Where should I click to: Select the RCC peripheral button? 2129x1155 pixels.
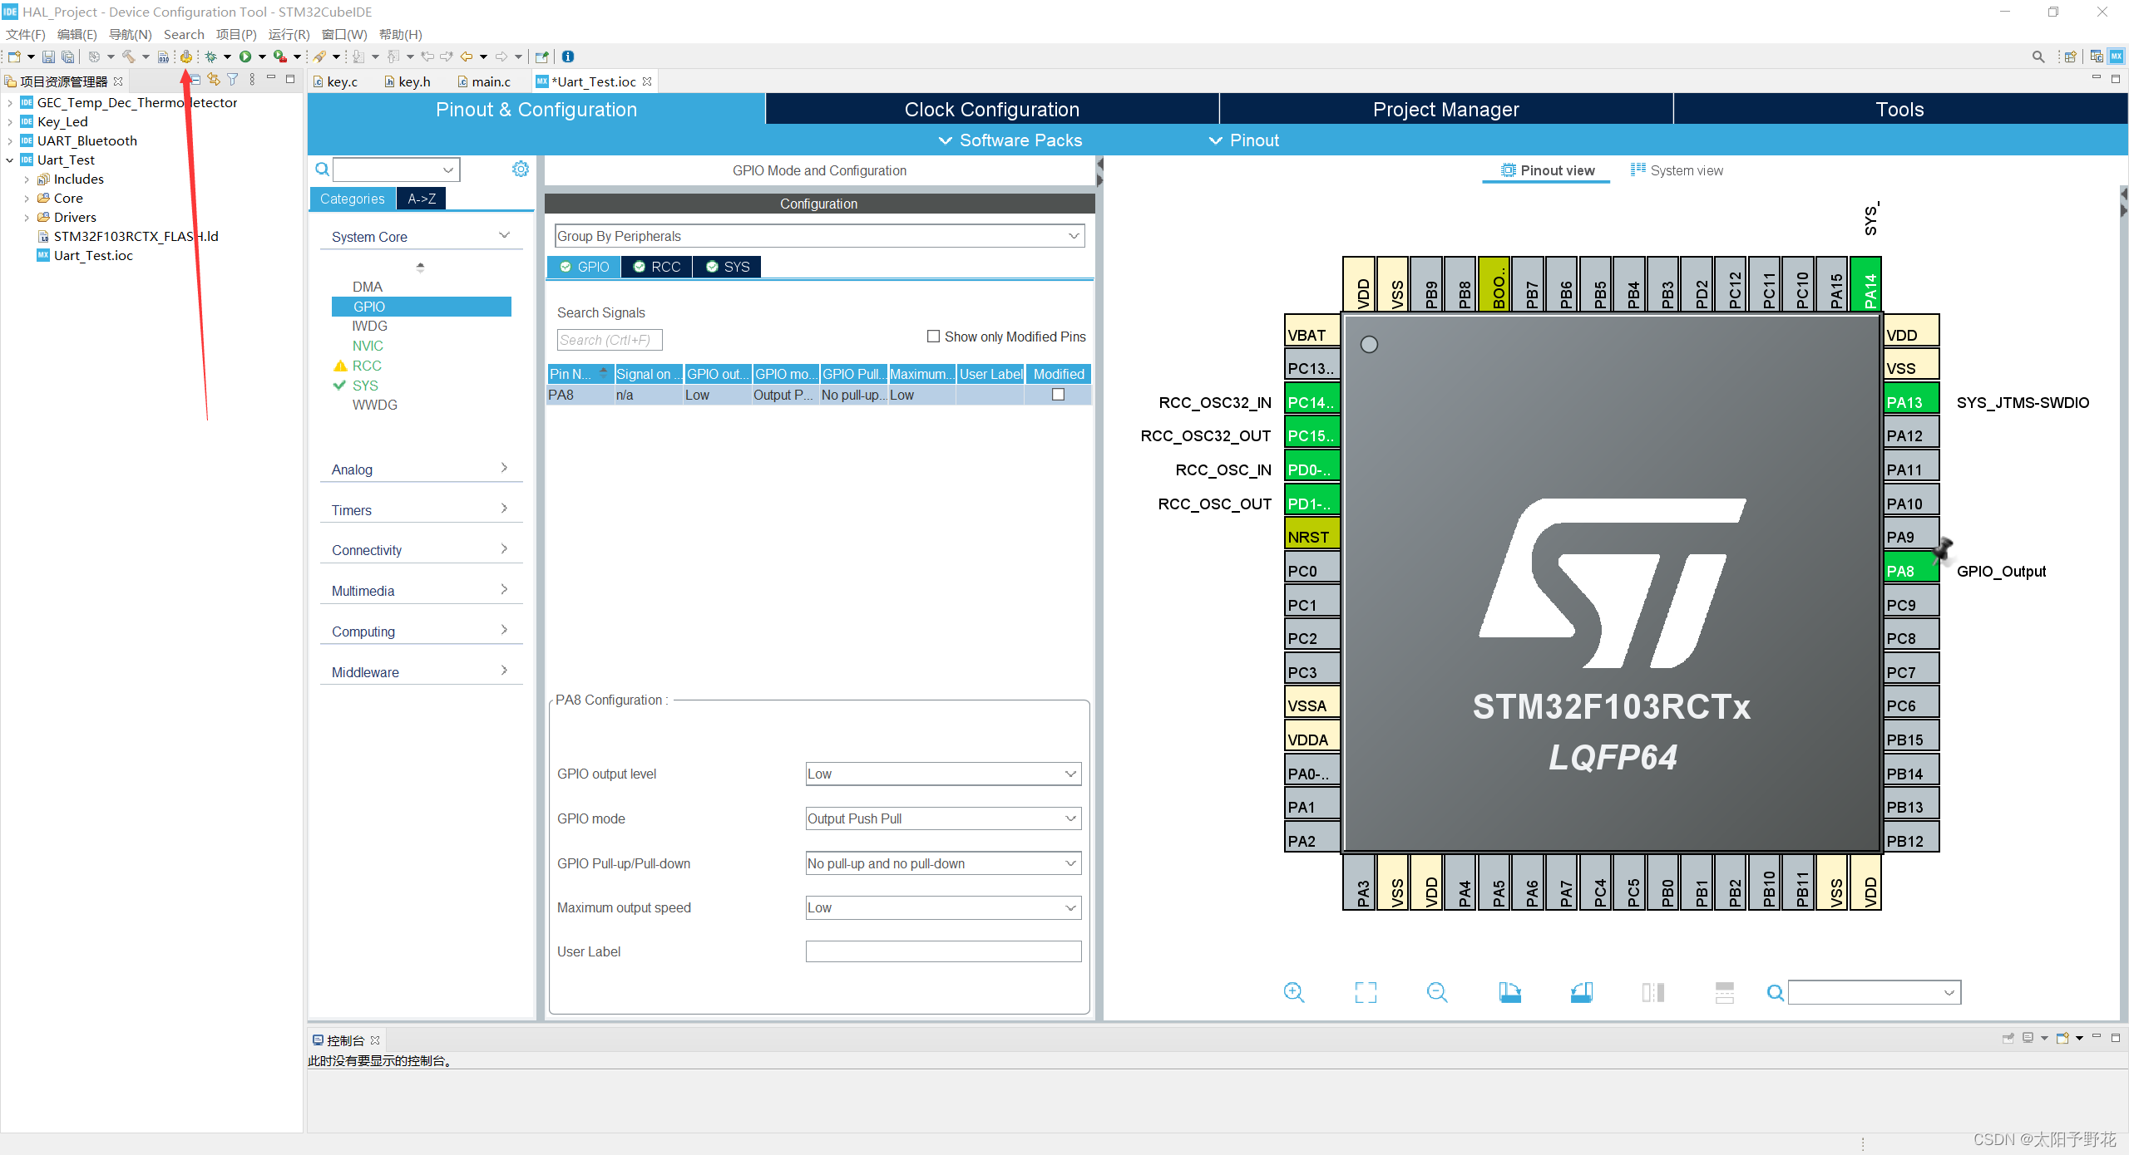point(656,267)
